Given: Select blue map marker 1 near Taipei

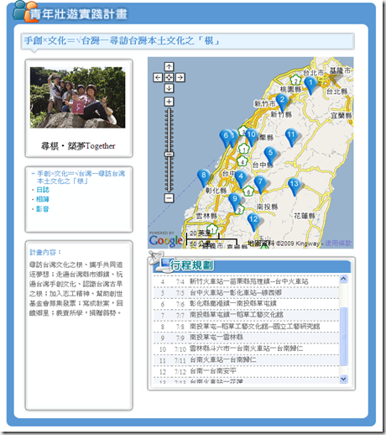Looking at the screenshot, I should 310,85.
